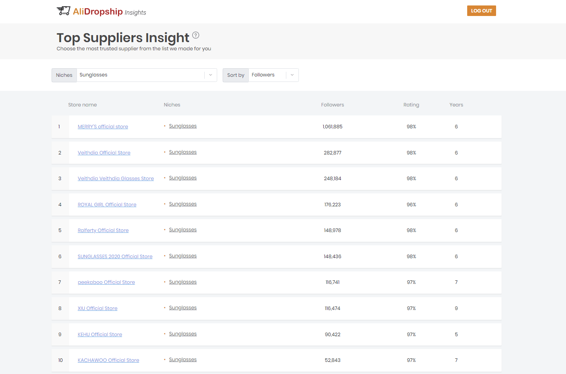Click the bullet icon beside MERRY'S Sunglasses niche
Screen dimensions: 566x374
click(x=164, y=126)
